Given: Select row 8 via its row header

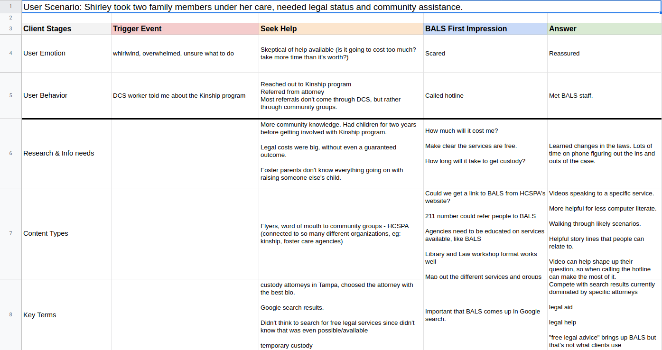Looking at the screenshot, I should (10, 315).
